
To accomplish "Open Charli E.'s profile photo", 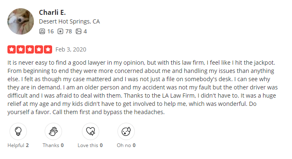I will click(21, 21).
